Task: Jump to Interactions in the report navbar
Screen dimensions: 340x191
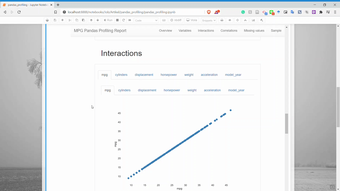Action: (206, 31)
